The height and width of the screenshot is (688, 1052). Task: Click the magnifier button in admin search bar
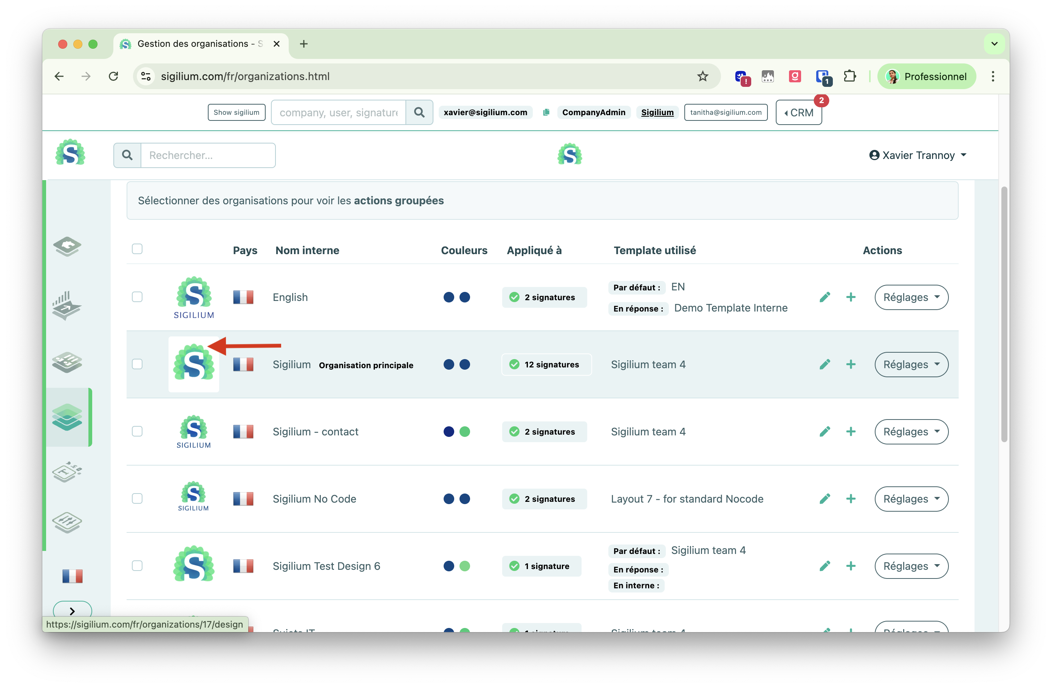click(419, 113)
